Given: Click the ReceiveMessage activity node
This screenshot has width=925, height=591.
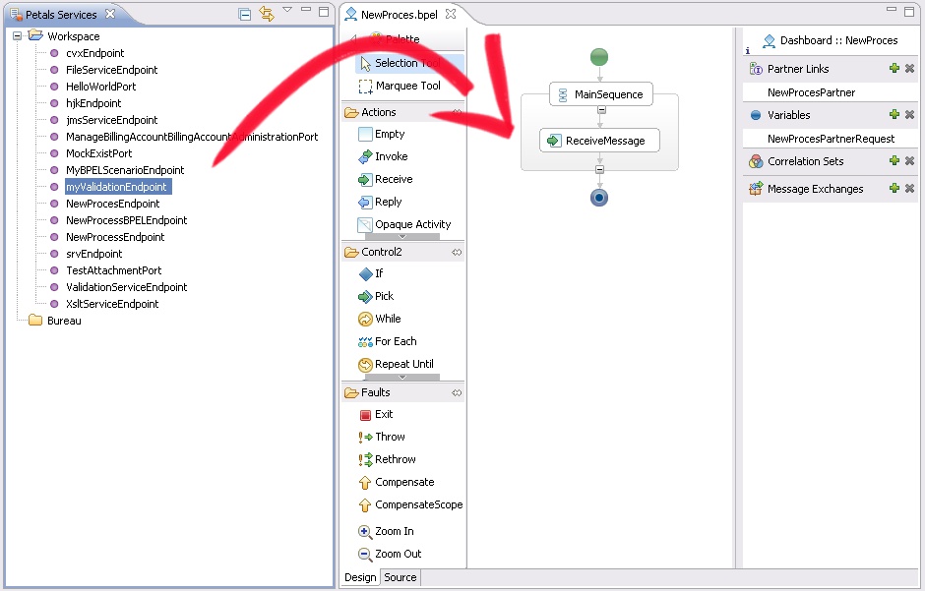Looking at the screenshot, I should click(599, 141).
